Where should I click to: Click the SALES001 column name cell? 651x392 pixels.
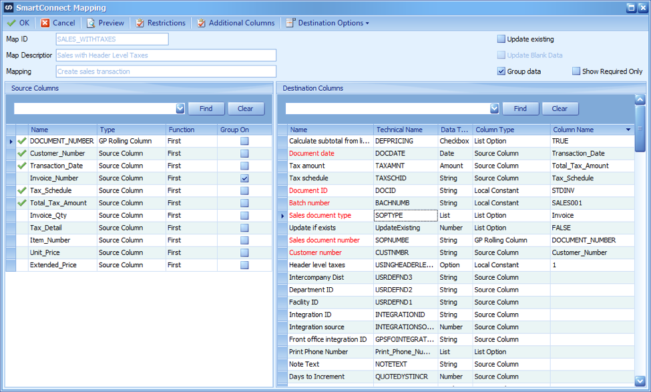(592, 203)
